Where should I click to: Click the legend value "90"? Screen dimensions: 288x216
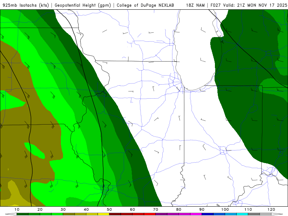202,210
